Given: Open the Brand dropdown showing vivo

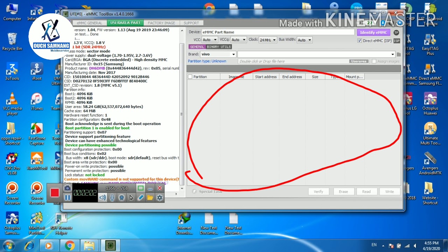Looking at the screenshot, I should pyautogui.click(x=218, y=54).
